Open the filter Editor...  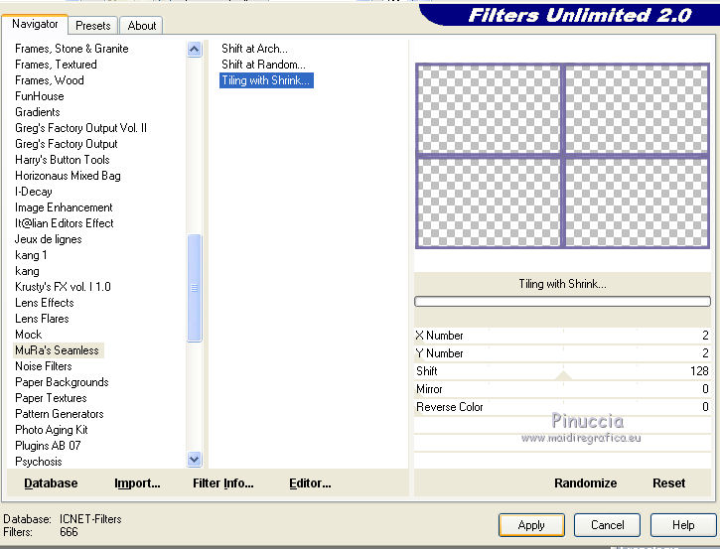tap(310, 483)
